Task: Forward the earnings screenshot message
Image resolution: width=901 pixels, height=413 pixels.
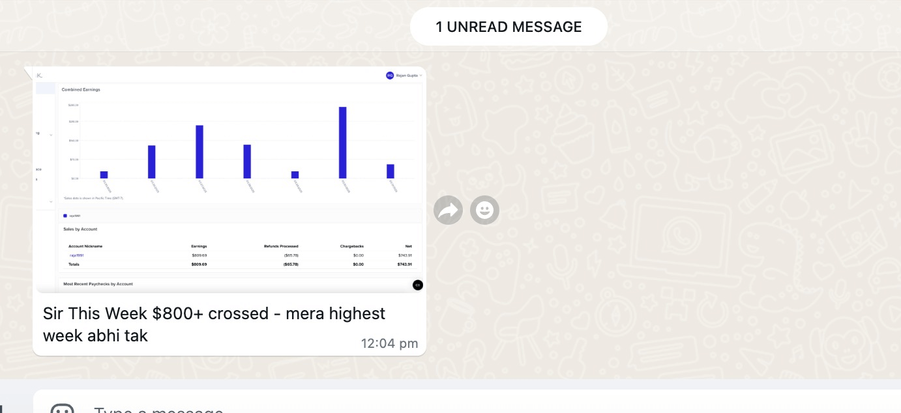Action: (x=448, y=210)
